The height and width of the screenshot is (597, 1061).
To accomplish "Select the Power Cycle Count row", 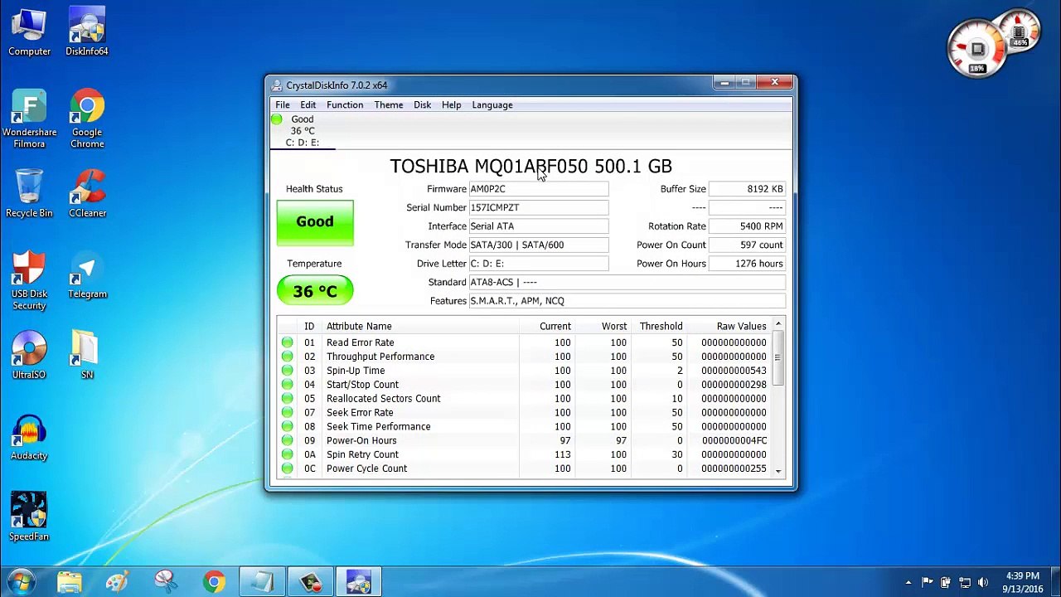I will pos(524,468).
